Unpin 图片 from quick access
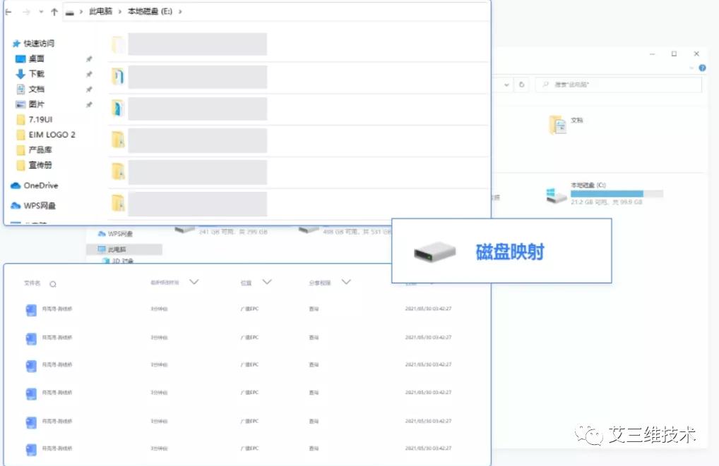719x466 pixels. coord(90,104)
